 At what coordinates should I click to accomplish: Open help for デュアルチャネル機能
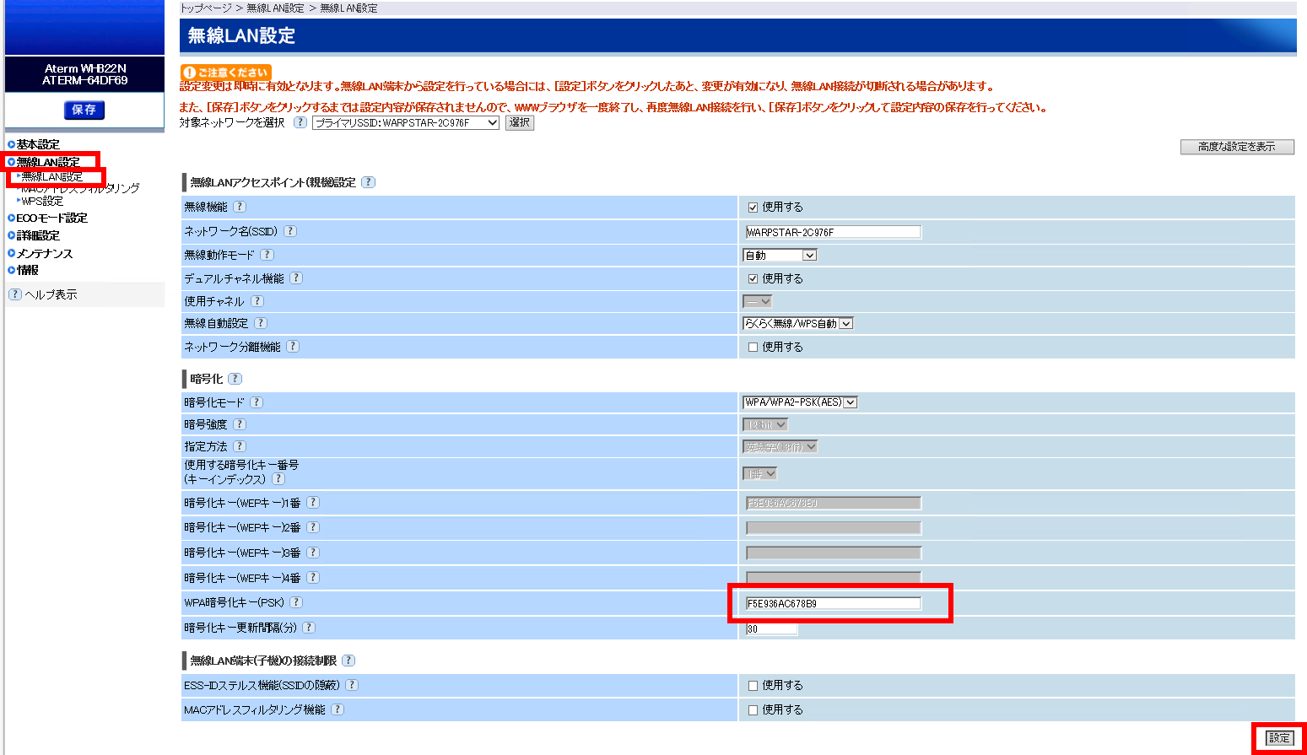296,278
